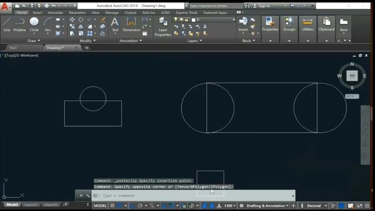The image size is (375, 211).
Task: Toggle polar tracking in status bar
Action: pos(140,206)
